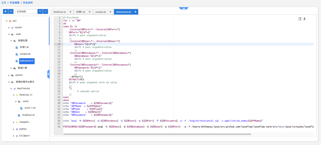The image size is (321, 145).
Task: Open the three-dots more options button
Action: point(45,11)
